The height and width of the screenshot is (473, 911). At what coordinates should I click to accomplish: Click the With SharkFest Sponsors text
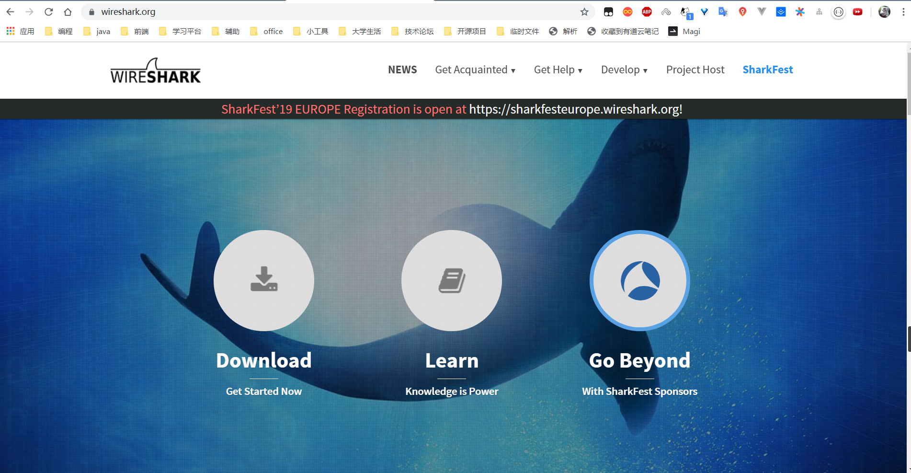[x=640, y=392]
